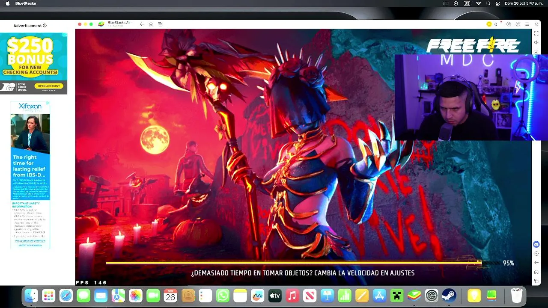Click the Android home icon in sidebar
This screenshot has width=548, height=308.
pos(536,272)
